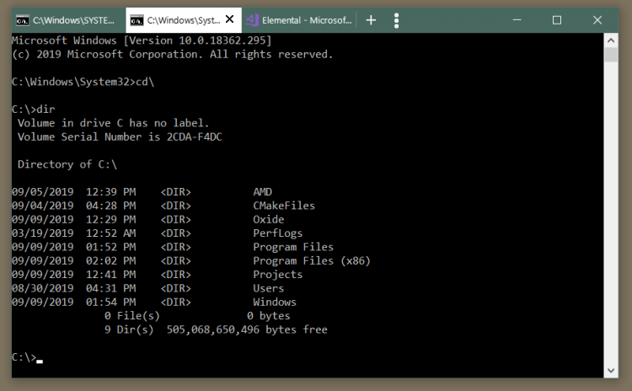Open a new tab with plus button
The image size is (632, 391).
click(372, 19)
